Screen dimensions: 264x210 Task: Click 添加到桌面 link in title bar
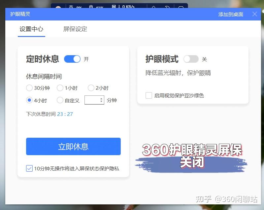pyautogui.click(x=231, y=15)
